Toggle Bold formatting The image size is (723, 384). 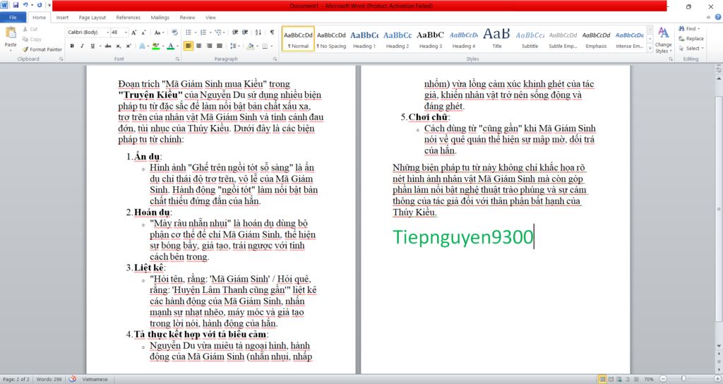click(72, 46)
